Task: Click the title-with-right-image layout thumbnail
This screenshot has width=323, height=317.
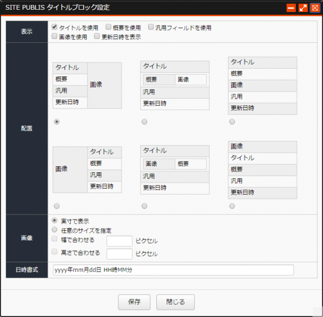Action: [x=87, y=86]
